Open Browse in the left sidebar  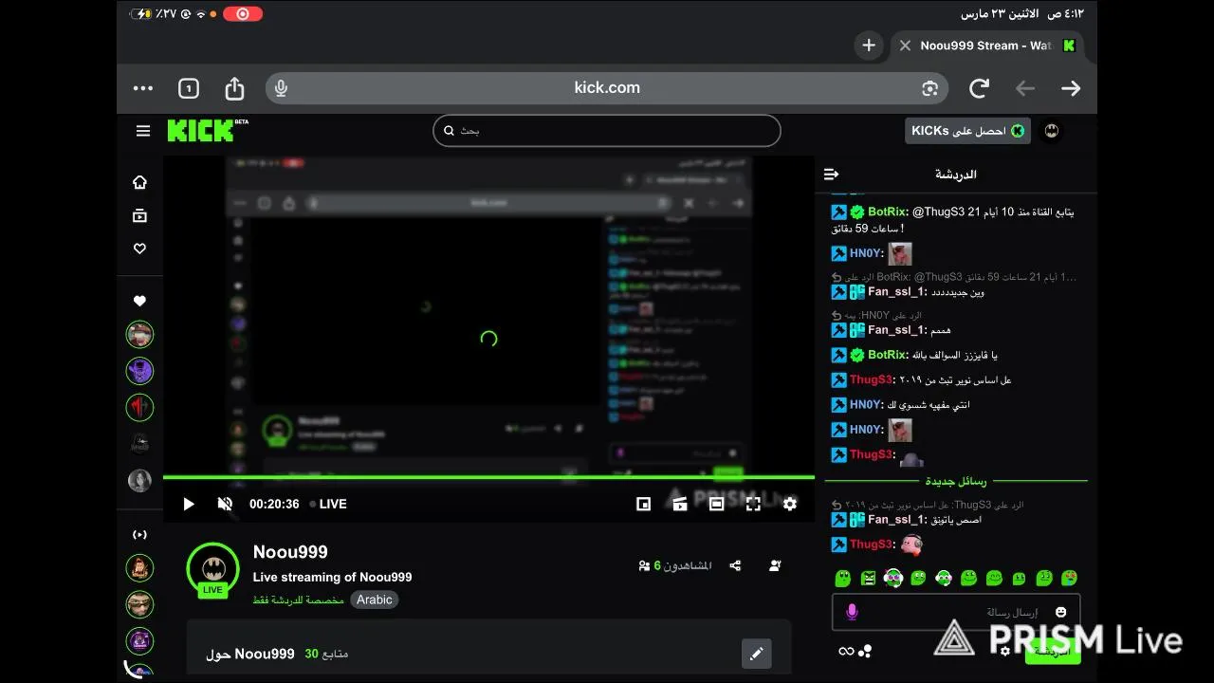139,215
